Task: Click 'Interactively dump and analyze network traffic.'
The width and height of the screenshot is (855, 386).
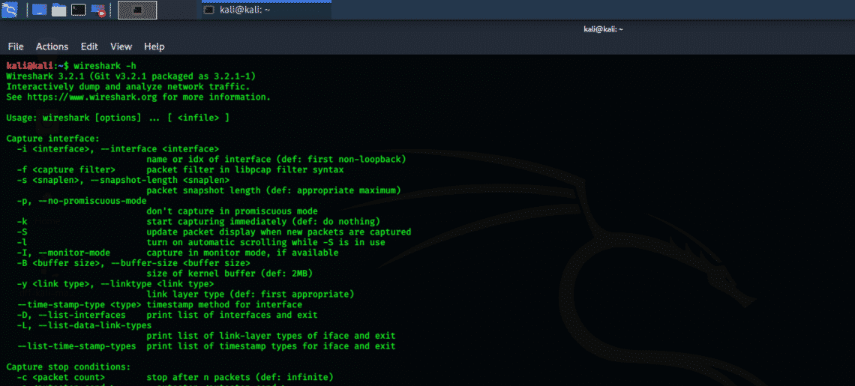Action: 128,87
